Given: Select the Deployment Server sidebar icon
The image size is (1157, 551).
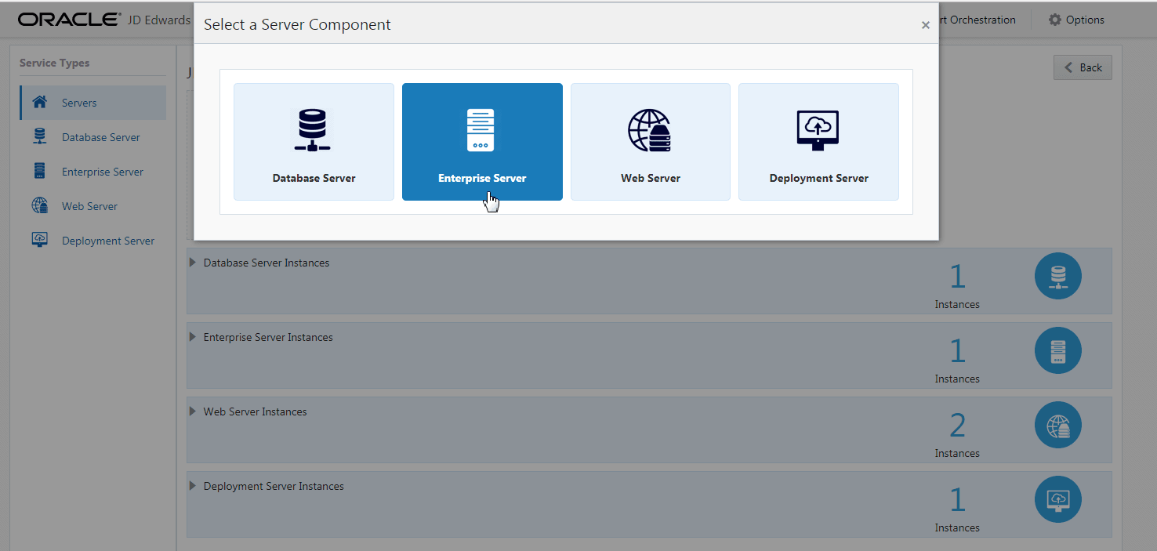Looking at the screenshot, I should pyautogui.click(x=38, y=240).
